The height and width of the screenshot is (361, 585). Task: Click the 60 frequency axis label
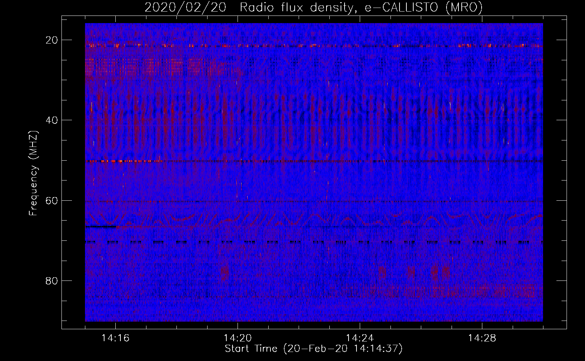52,201
